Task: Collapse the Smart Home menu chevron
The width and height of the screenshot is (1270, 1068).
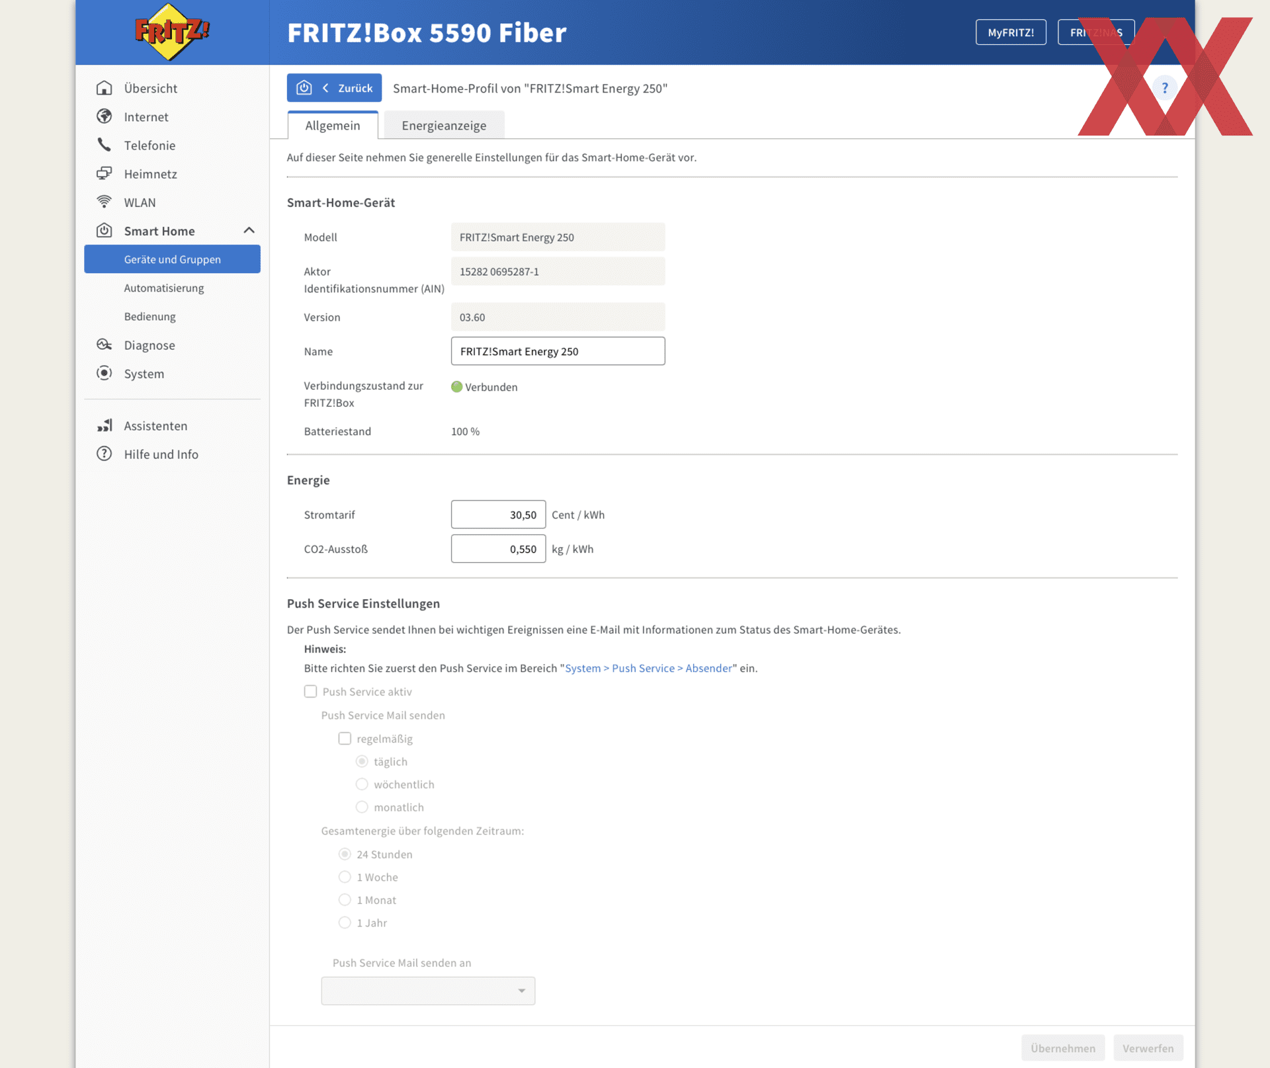Action: coord(249,231)
